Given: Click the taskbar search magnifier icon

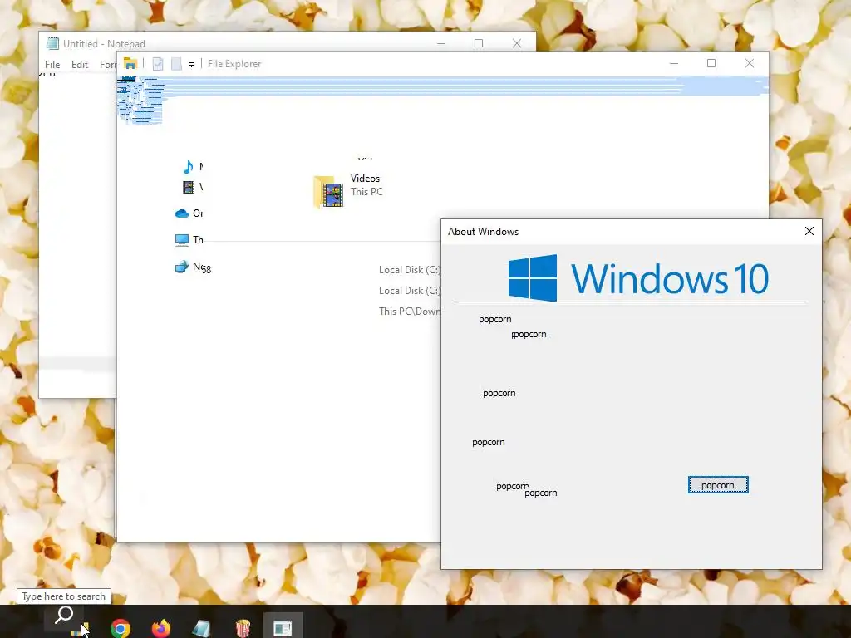Looking at the screenshot, I should (65, 616).
